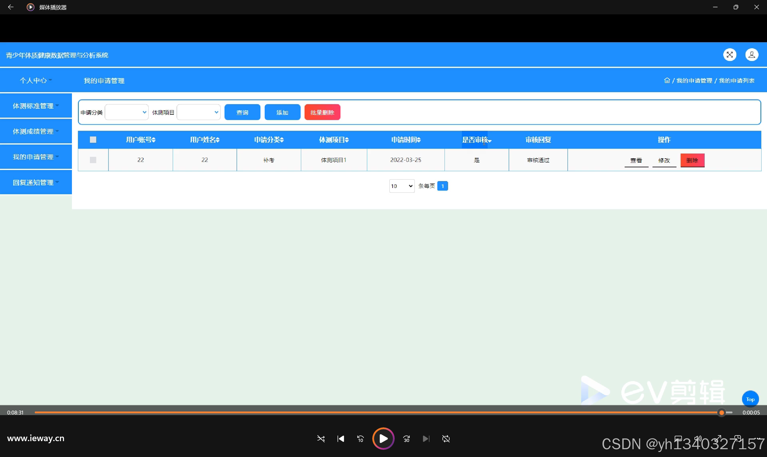Go back with the arrow icon
The width and height of the screenshot is (767, 457).
click(x=10, y=7)
